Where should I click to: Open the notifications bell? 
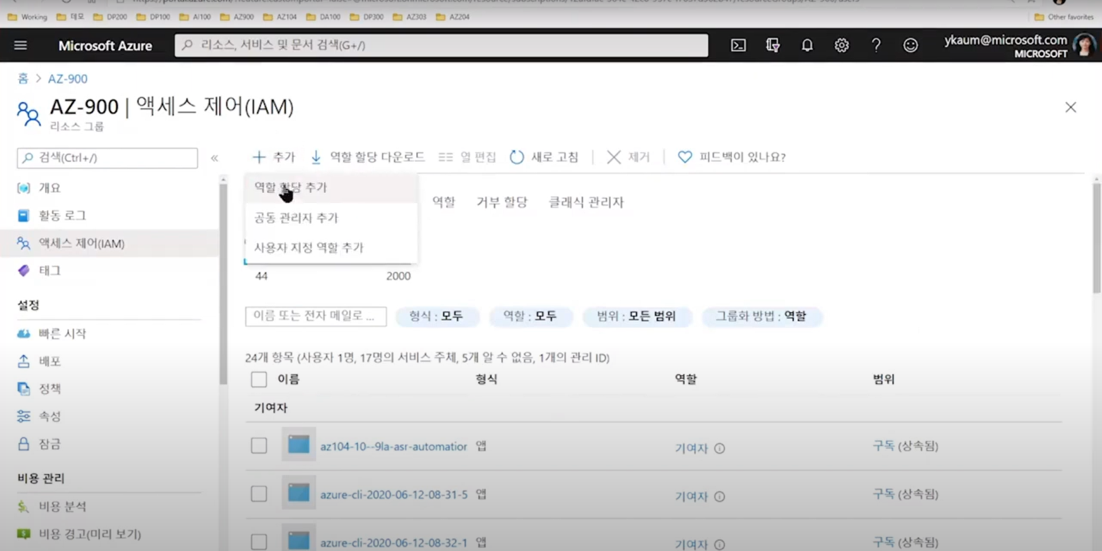pyautogui.click(x=807, y=45)
